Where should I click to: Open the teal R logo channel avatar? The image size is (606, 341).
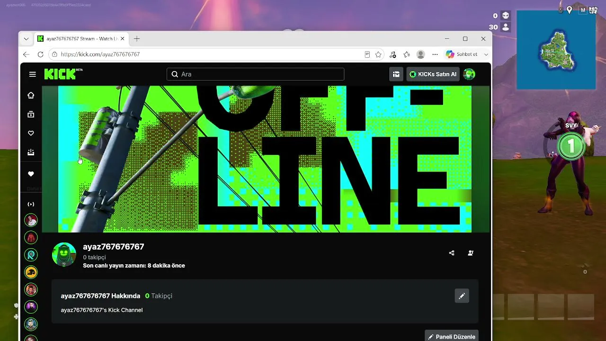click(31, 255)
